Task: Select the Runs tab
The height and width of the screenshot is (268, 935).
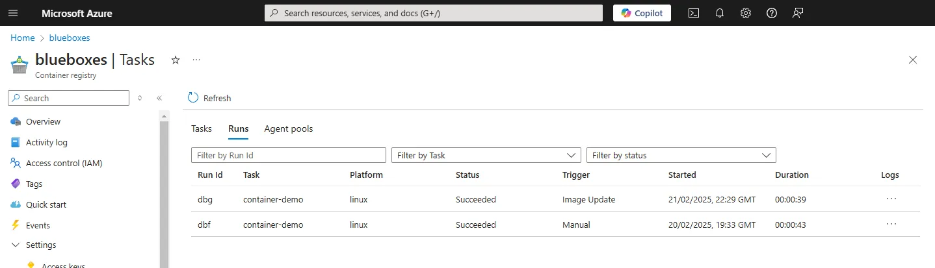Action: 239,128
